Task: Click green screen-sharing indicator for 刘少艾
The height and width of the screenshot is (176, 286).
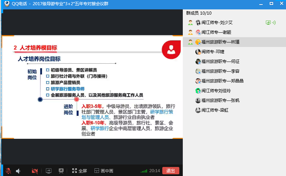Action: [x=268, y=23]
